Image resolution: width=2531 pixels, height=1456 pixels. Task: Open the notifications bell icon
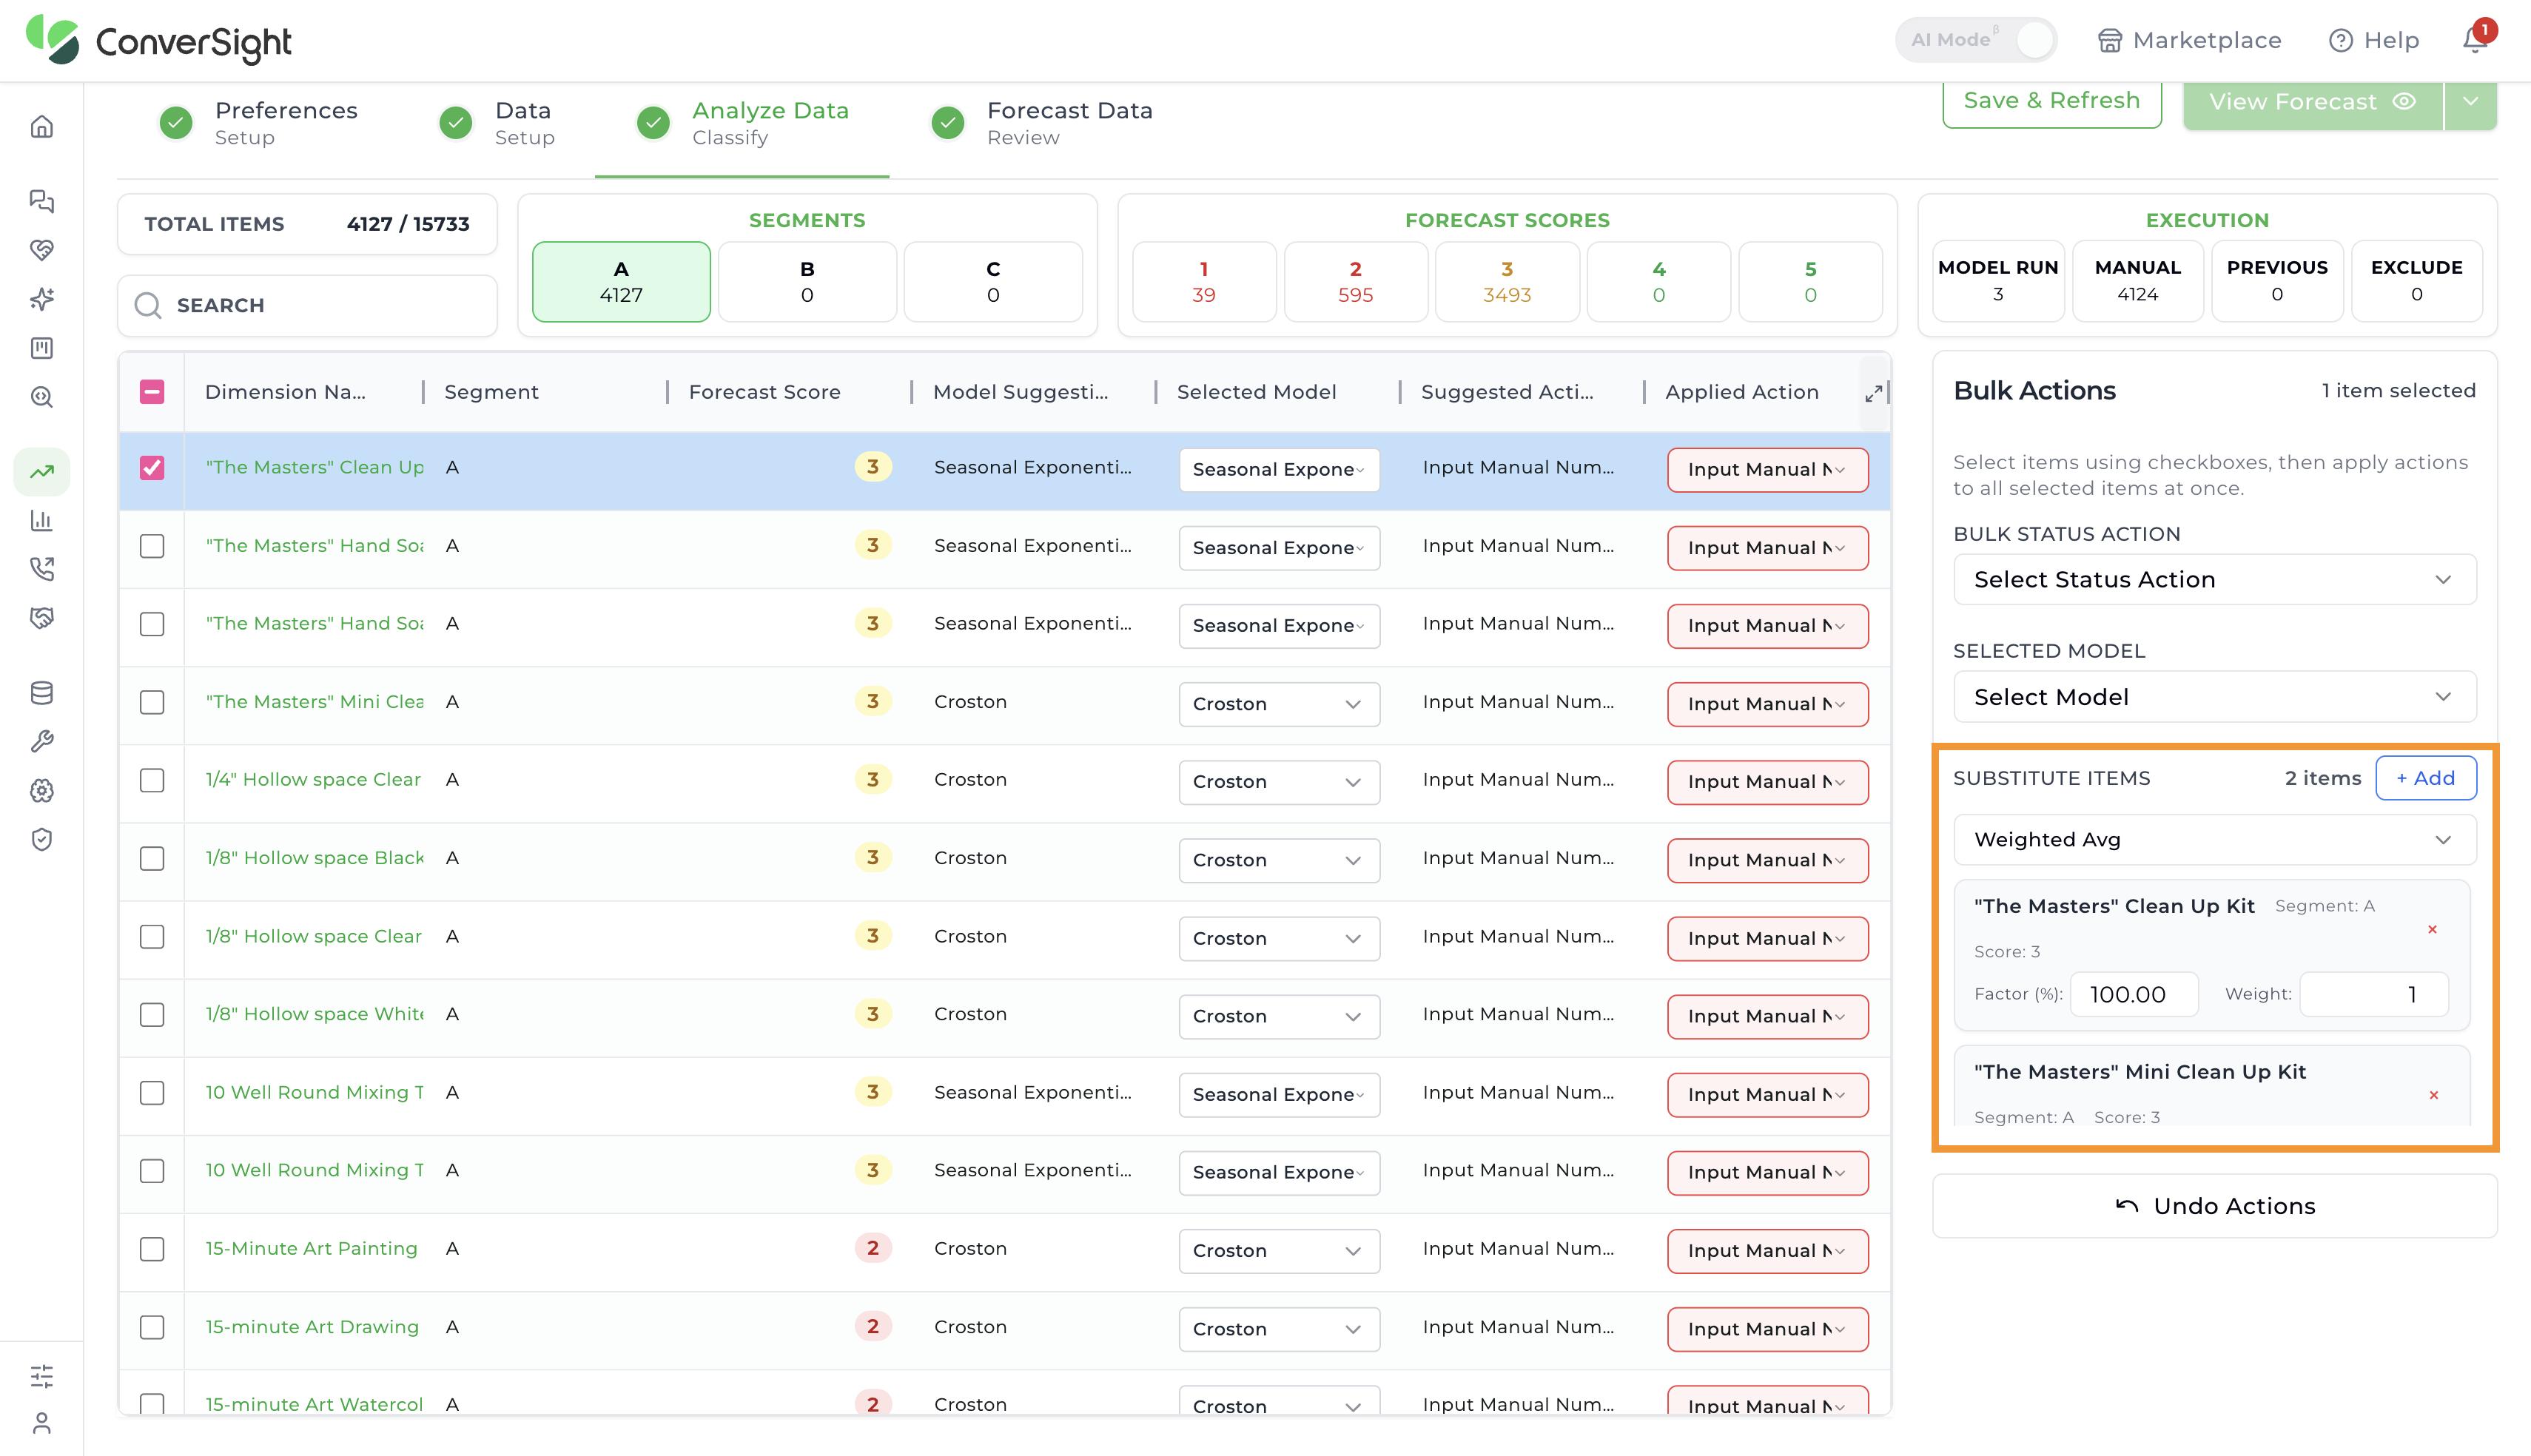2475,40
